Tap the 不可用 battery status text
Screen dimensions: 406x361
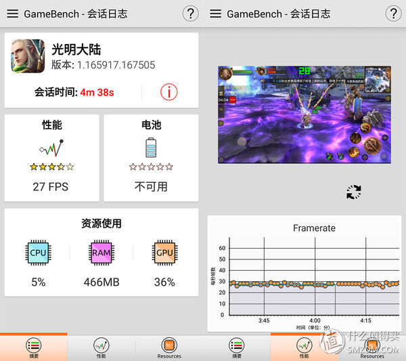[x=151, y=186]
